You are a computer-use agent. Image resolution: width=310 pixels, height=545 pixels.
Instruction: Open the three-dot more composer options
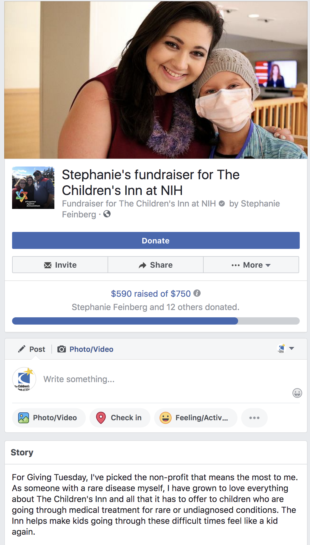(x=254, y=418)
